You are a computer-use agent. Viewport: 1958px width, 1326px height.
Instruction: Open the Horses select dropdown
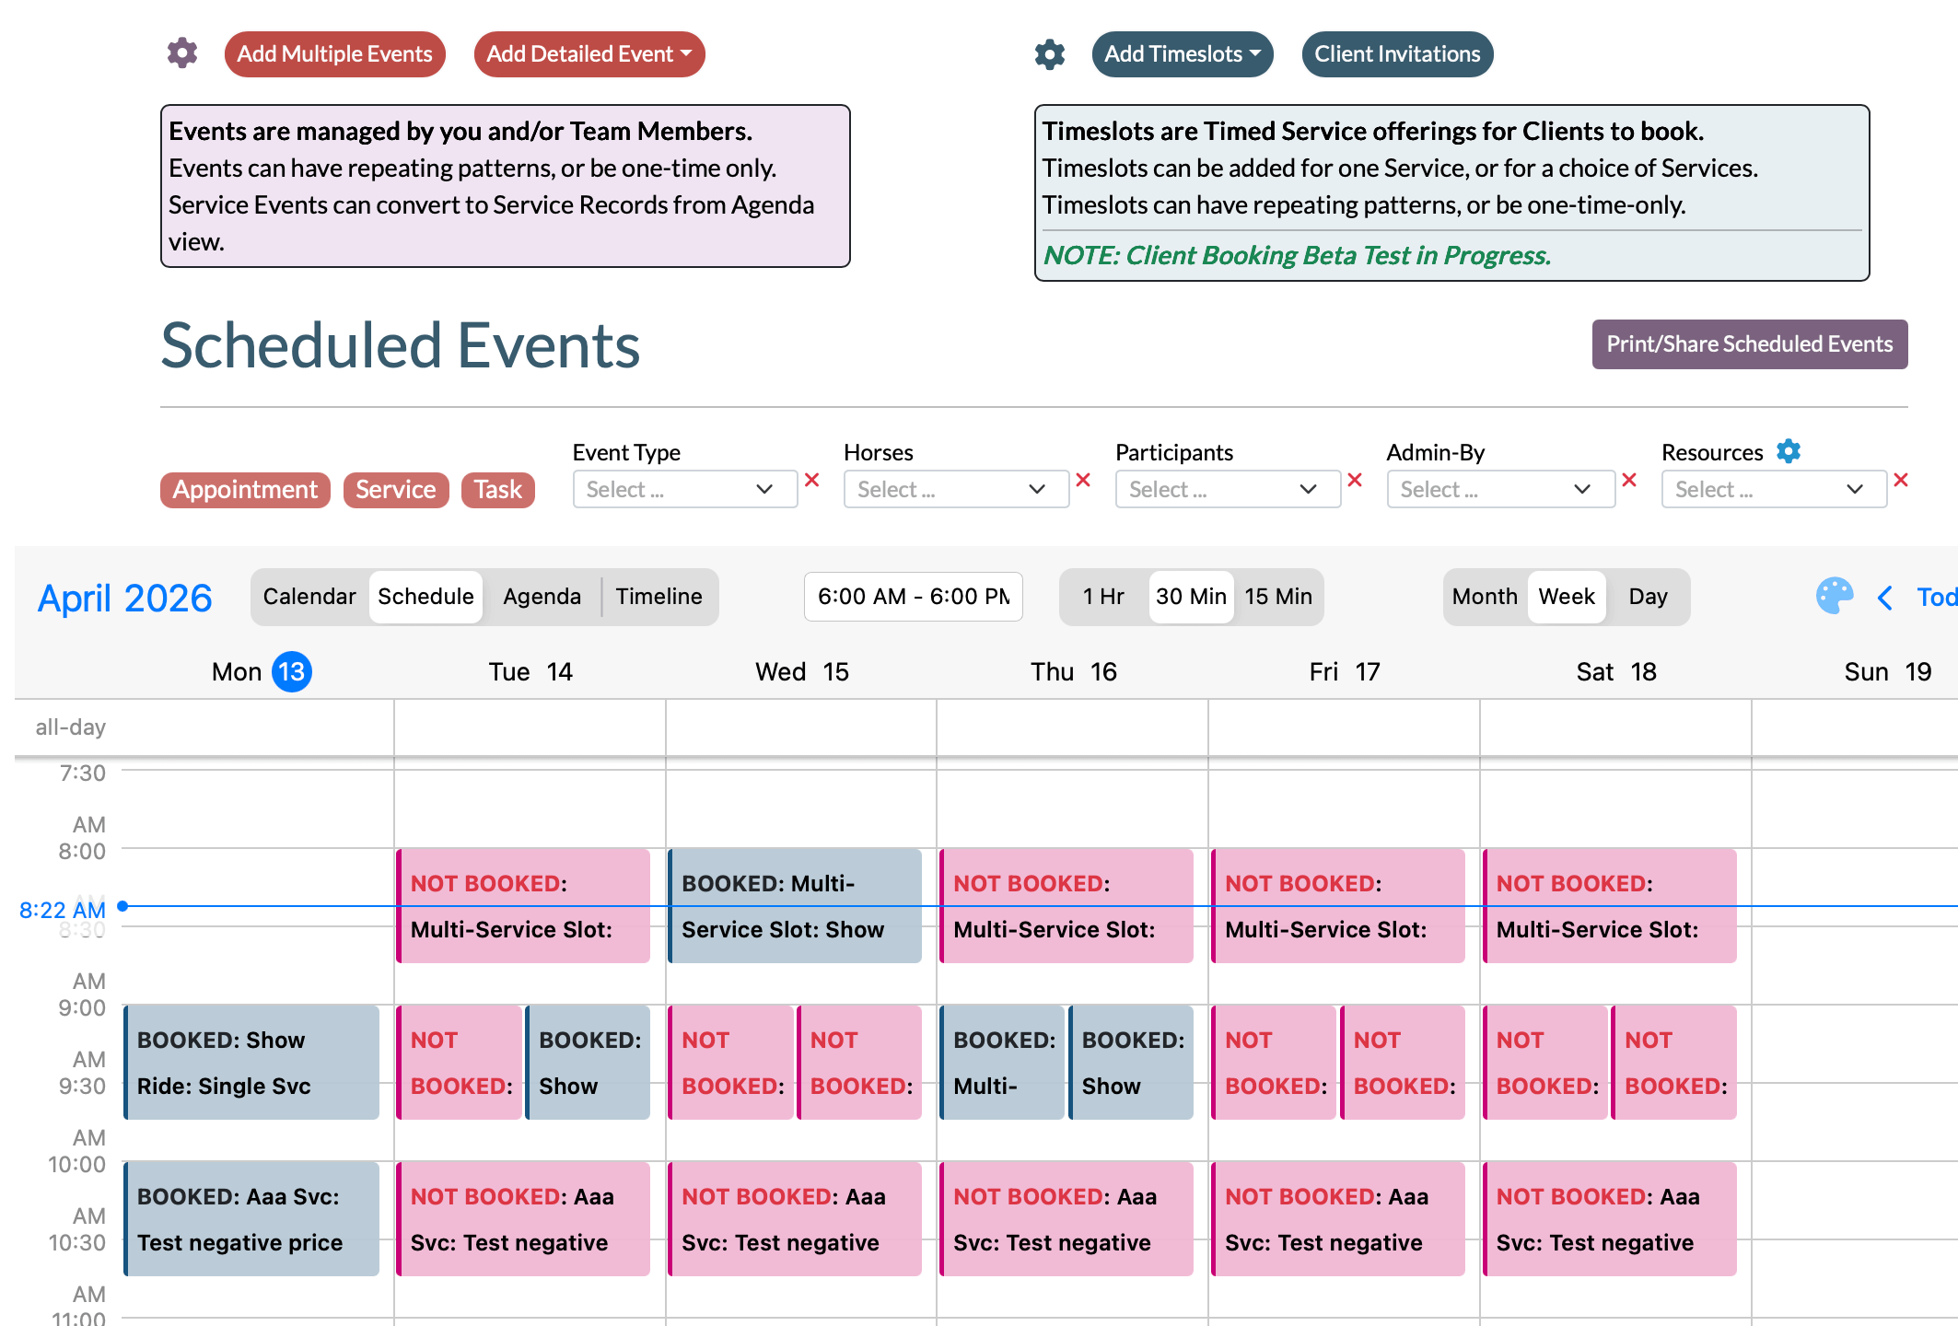956,489
